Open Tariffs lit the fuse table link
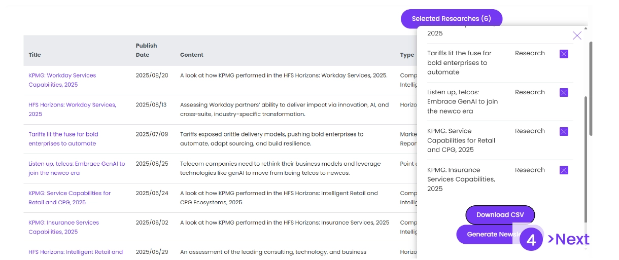The image size is (619, 260). 63,139
